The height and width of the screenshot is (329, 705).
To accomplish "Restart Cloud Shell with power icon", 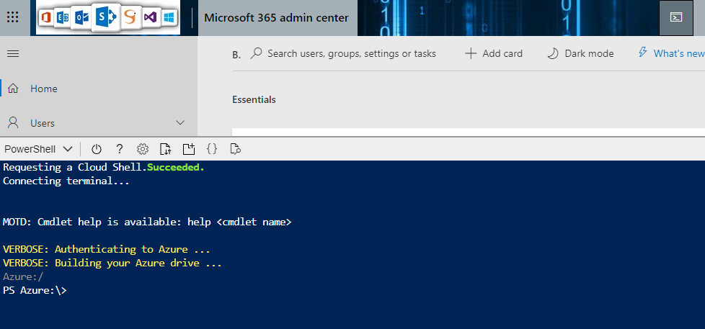I will click(97, 149).
